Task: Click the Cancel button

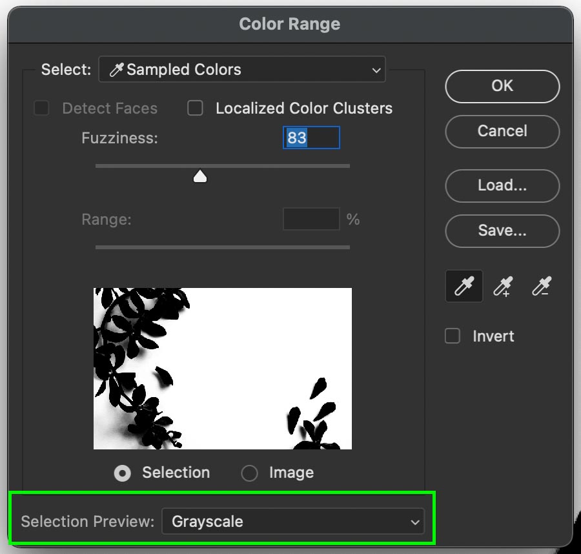Action: (502, 132)
